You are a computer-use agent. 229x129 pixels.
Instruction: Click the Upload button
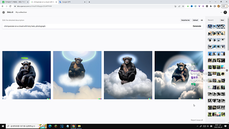195,20
